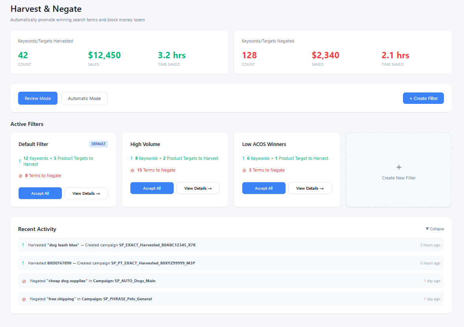Accept All for the Default Filter
The image size is (464, 327).
point(40,193)
